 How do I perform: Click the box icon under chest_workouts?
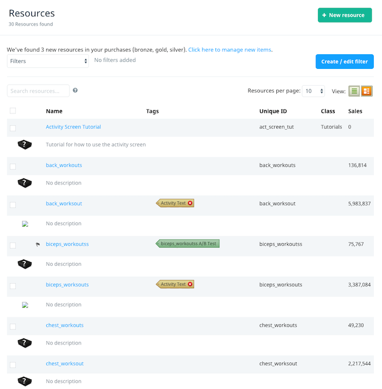(24, 343)
